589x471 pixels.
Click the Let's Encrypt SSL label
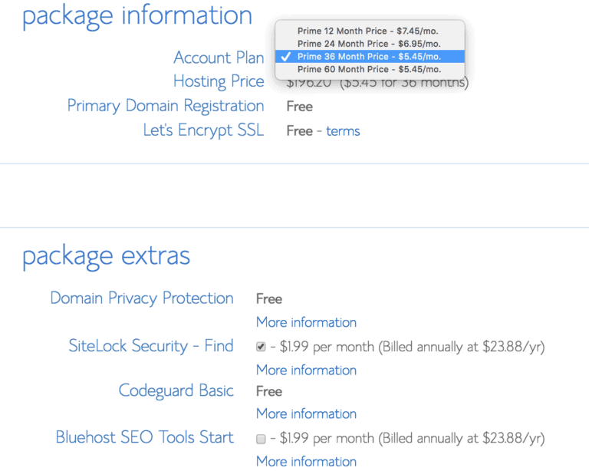click(203, 130)
